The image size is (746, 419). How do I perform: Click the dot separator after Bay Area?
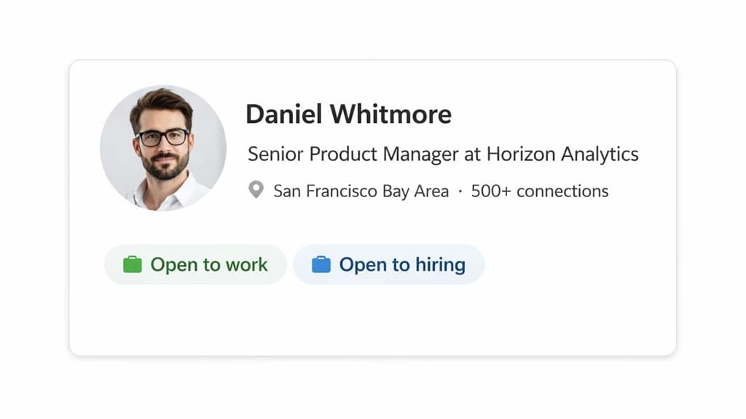[460, 191]
